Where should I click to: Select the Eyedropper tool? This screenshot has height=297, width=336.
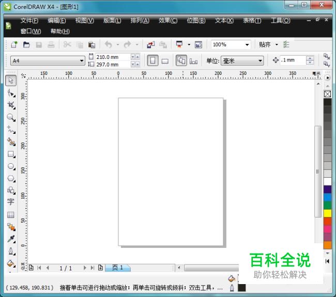[x=11, y=239]
